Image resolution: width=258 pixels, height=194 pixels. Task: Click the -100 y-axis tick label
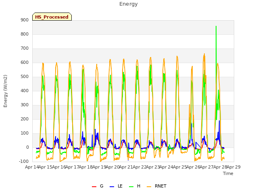coord(24,162)
